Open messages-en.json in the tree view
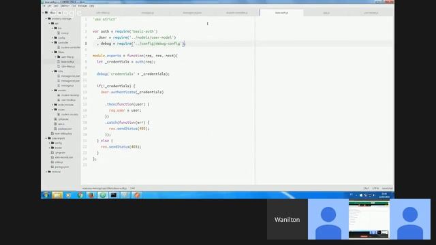 70,76
